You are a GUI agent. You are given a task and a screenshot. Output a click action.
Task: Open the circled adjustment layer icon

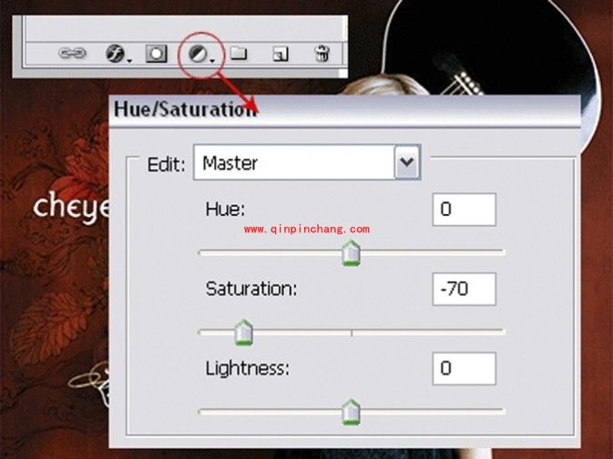pyautogui.click(x=198, y=54)
